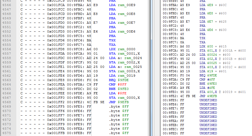Click '.byte $FF' on line 4574

click(119, 129)
